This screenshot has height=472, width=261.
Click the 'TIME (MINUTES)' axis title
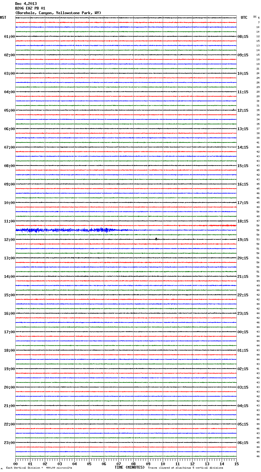tap(130, 467)
